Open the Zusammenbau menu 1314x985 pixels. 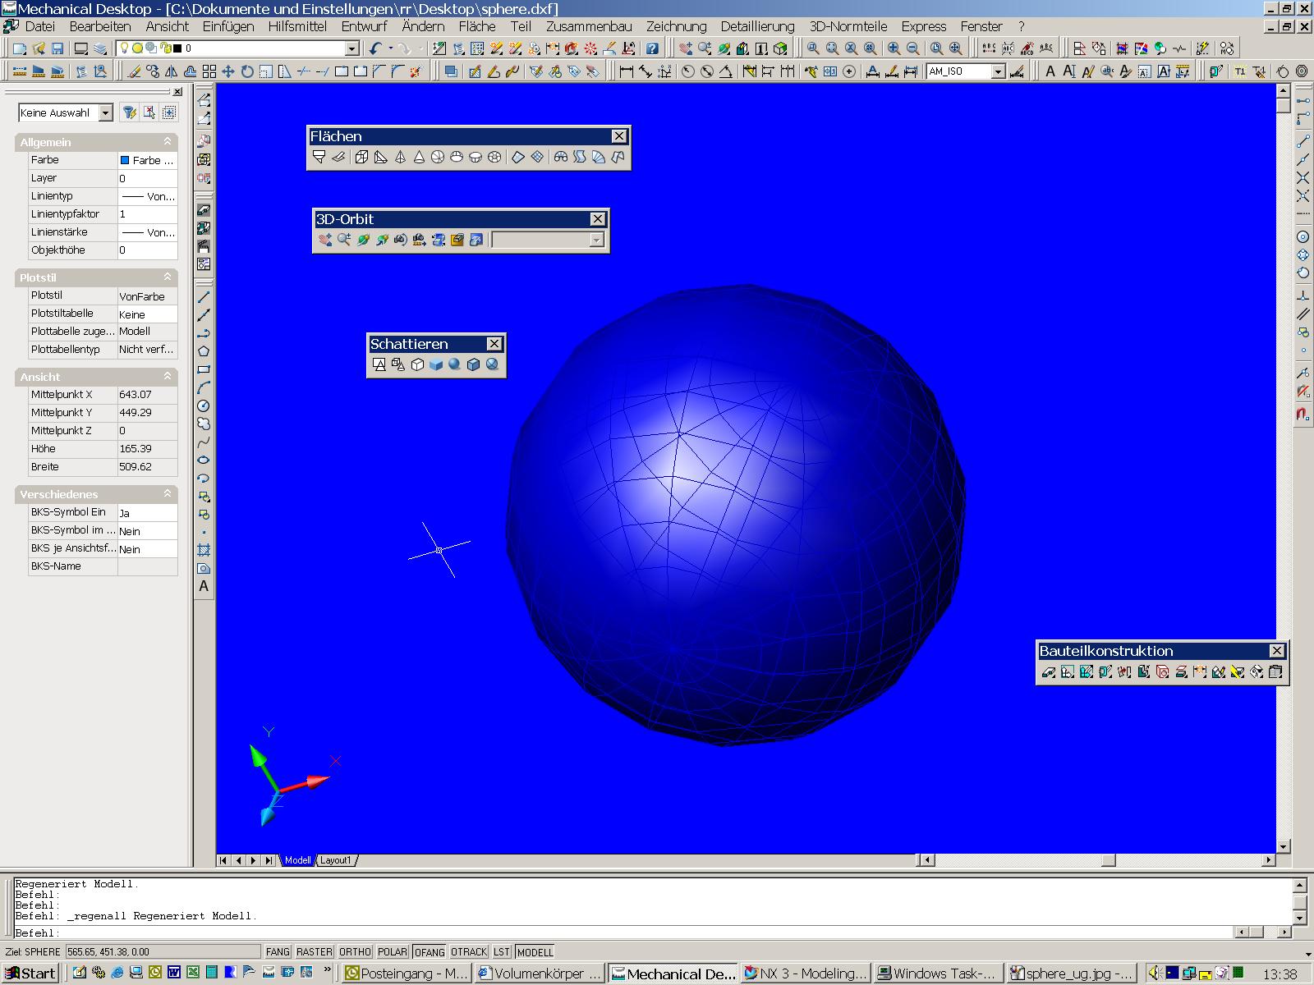coord(589,26)
